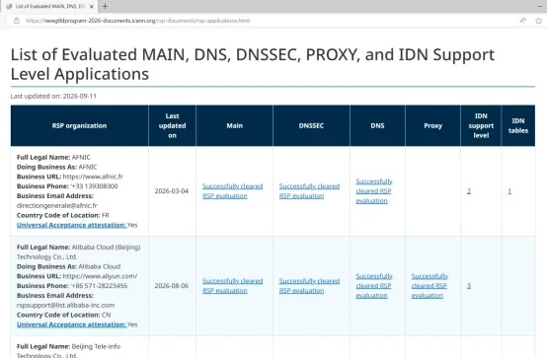Add page to favorites star icon

coord(539,21)
